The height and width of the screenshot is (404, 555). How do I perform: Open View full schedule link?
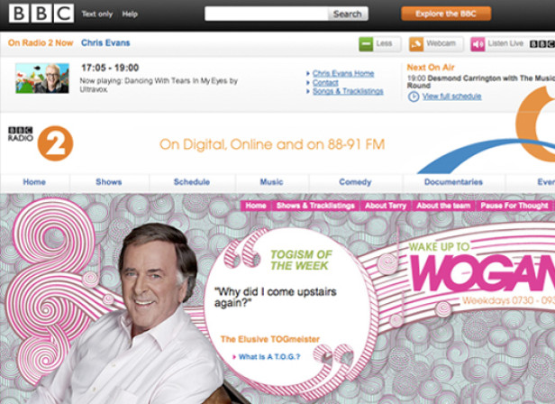pyautogui.click(x=451, y=96)
